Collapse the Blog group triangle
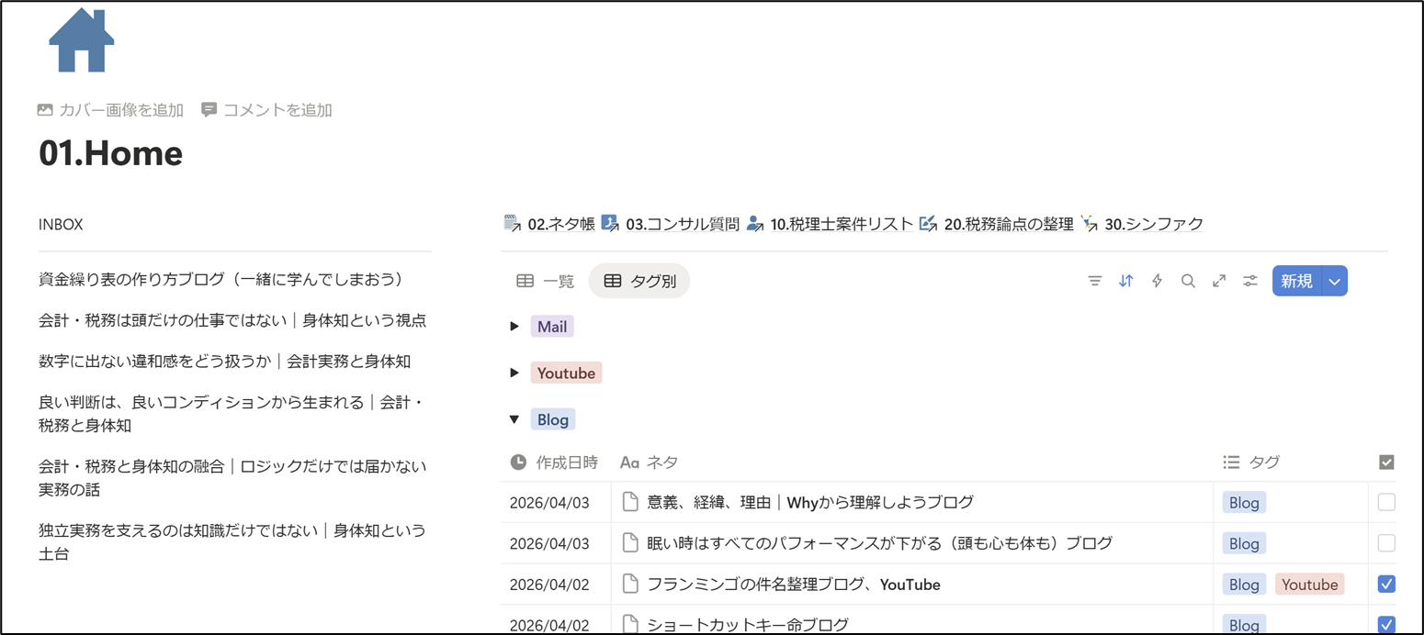The image size is (1424, 635). click(514, 419)
